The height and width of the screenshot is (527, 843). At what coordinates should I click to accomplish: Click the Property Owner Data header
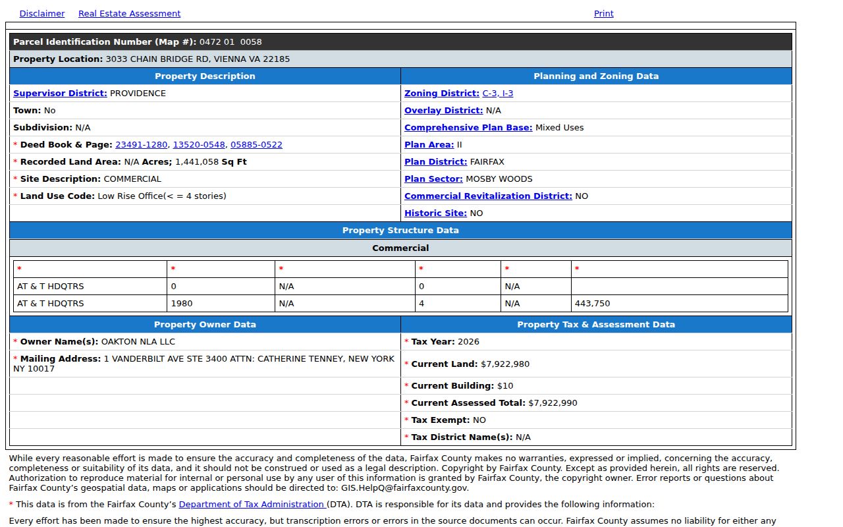point(205,324)
